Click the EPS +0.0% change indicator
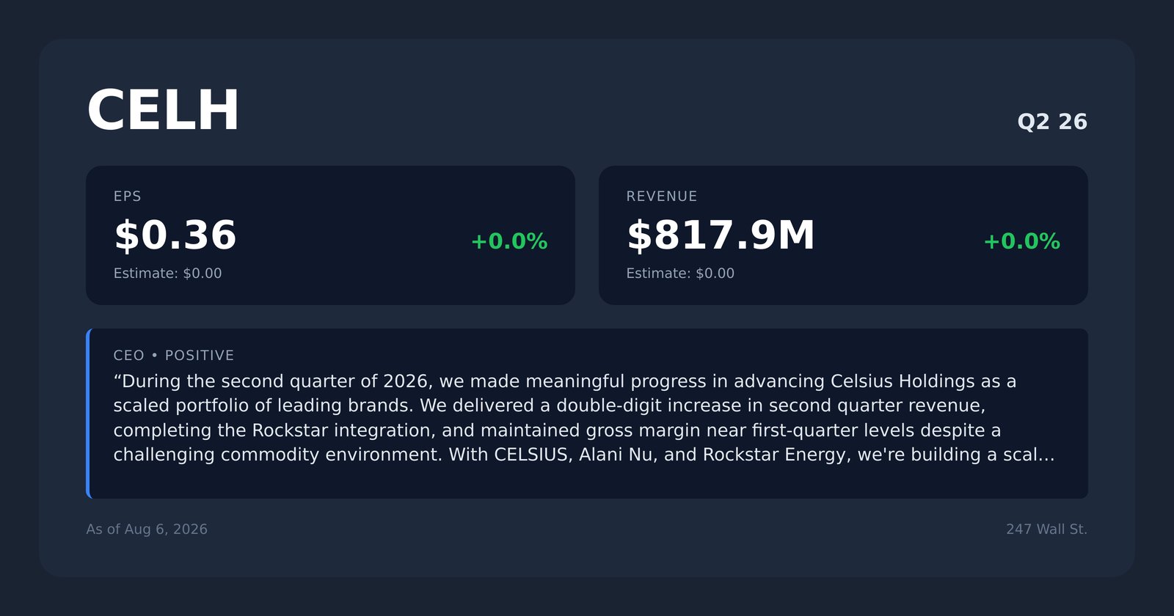1174x616 pixels. pyautogui.click(x=509, y=241)
